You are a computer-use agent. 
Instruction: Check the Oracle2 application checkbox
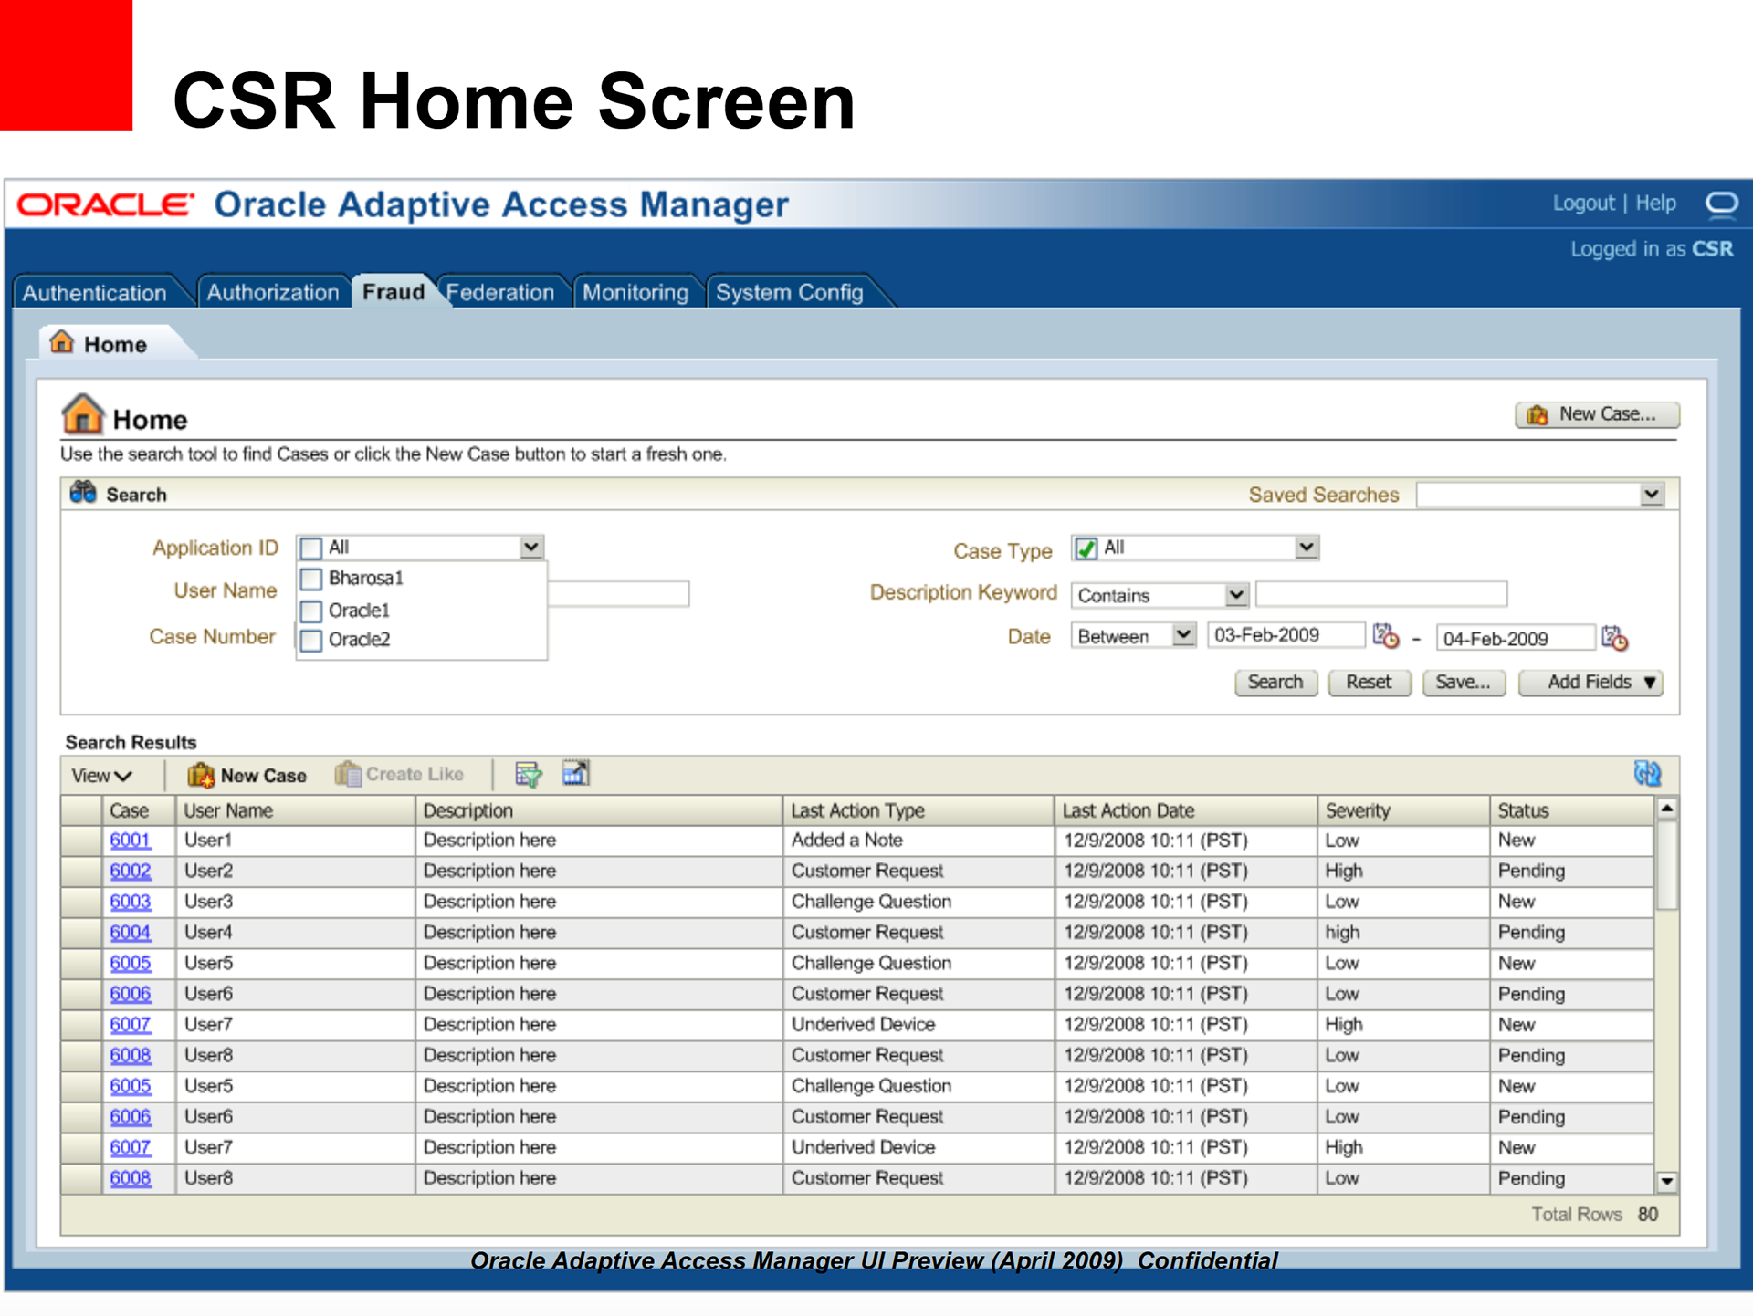coord(311,640)
